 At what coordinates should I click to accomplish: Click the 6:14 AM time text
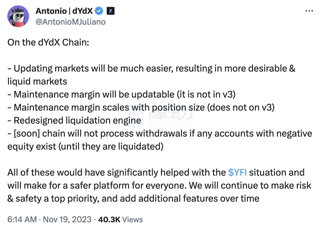click(x=22, y=220)
